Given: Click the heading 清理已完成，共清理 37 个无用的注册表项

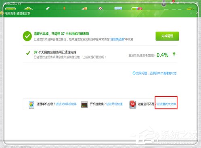Looking at the screenshot, I should pyautogui.click(x=61, y=34).
